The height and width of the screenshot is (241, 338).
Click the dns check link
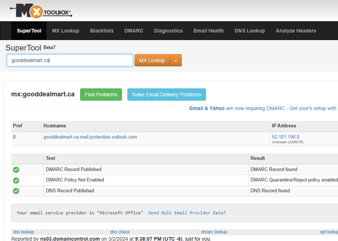(x=120, y=232)
